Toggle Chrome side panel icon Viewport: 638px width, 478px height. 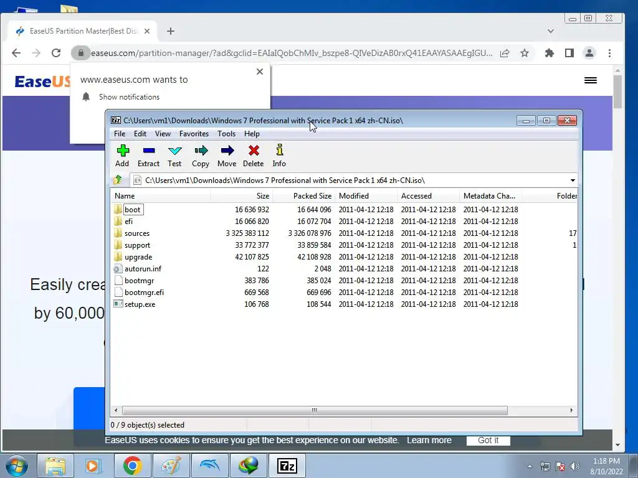pyautogui.click(x=569, y=53)
